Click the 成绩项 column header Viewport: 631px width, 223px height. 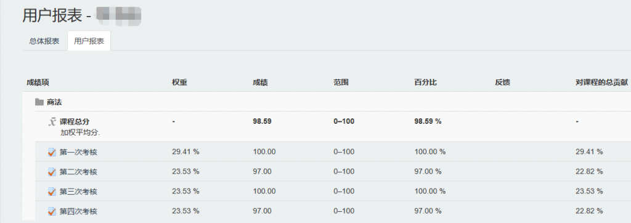point(38,83)
